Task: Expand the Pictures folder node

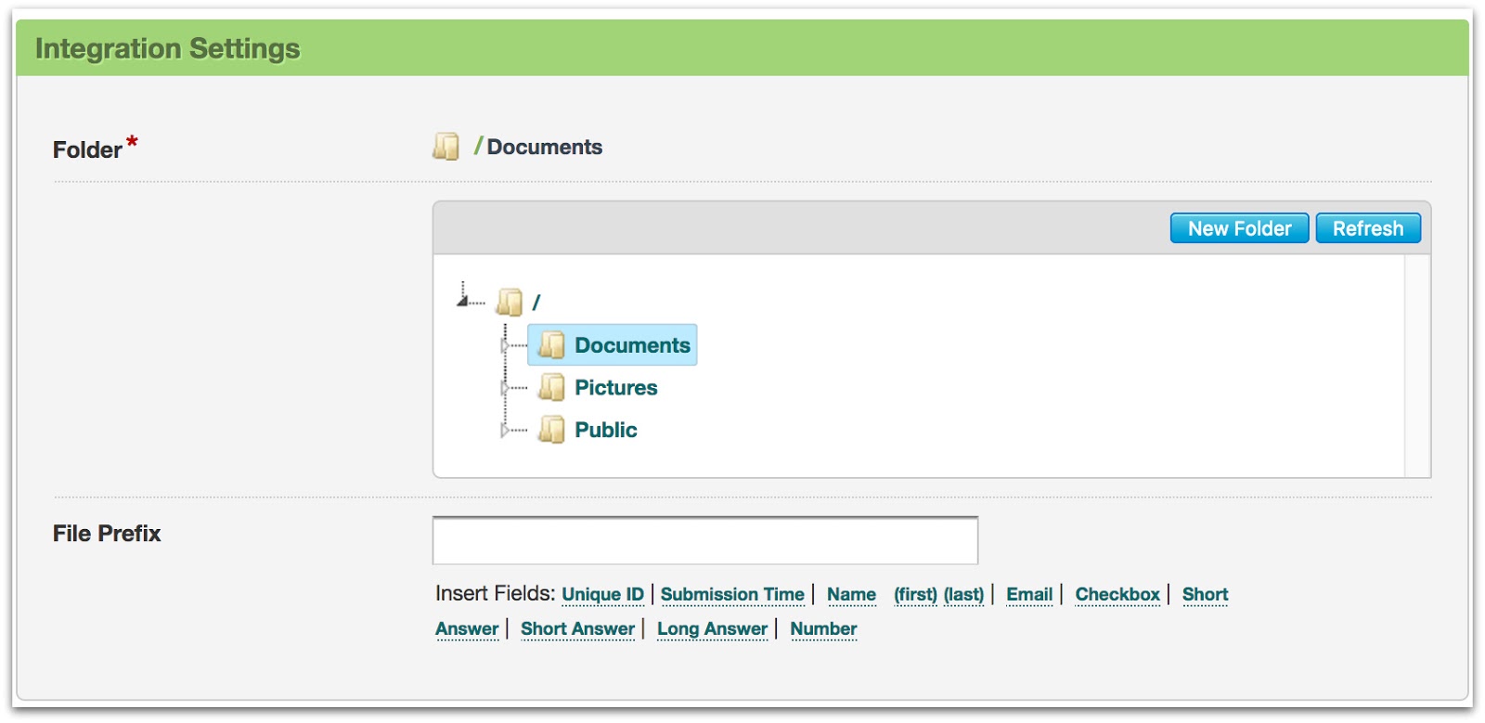Action: pyautogui.click(x=504, y=388)
